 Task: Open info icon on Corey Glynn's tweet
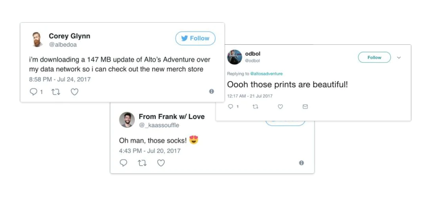[x=212, y=91]
